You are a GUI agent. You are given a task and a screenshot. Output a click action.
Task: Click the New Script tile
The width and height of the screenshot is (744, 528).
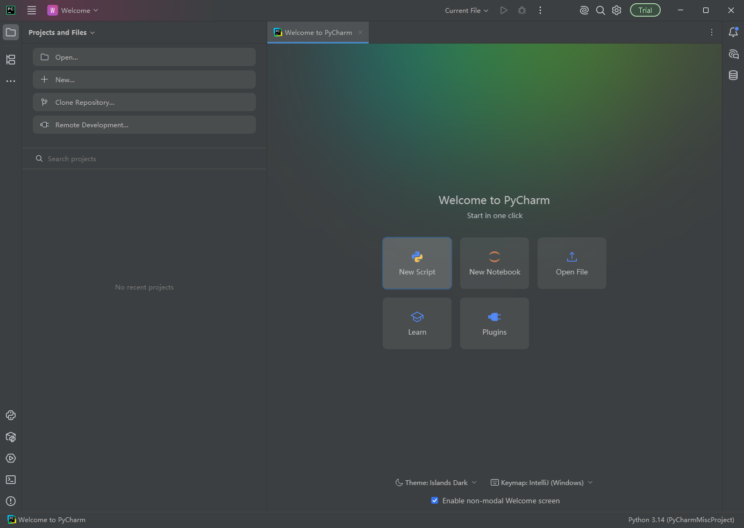(417, 263)
